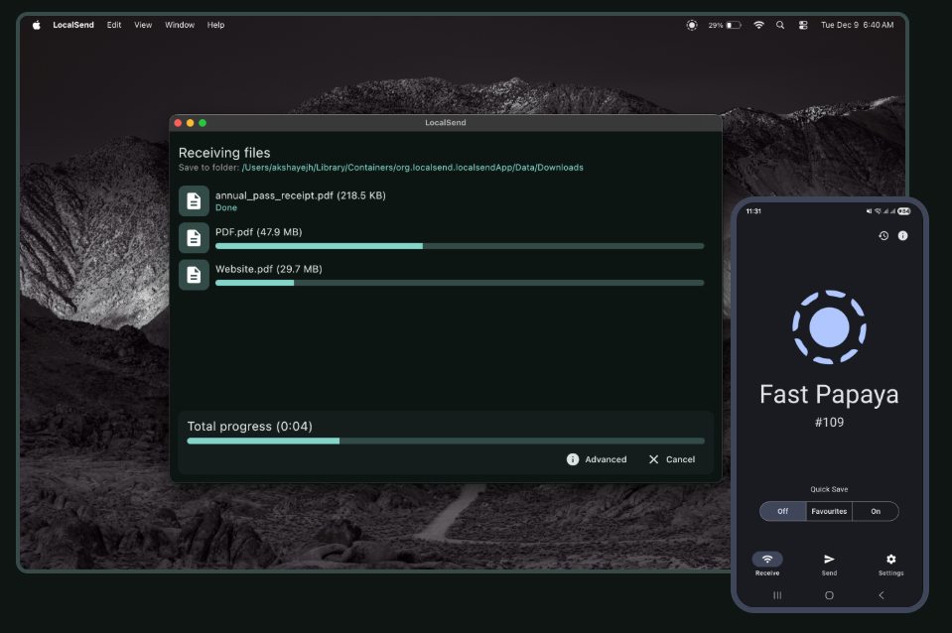Click the annual_pass_receipt.pdf file name
Image resolution: width=952 pixels, height=633 pixels.
click(x=301, y=195)
